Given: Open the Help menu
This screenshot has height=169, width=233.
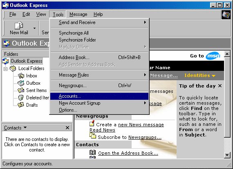Looking at the screenshot, I should (98, 14).
